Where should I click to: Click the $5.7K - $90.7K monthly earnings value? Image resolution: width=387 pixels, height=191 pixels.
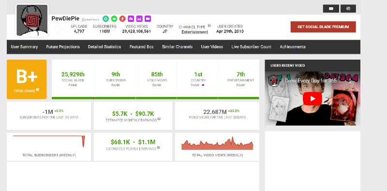(x=133, y=114)
